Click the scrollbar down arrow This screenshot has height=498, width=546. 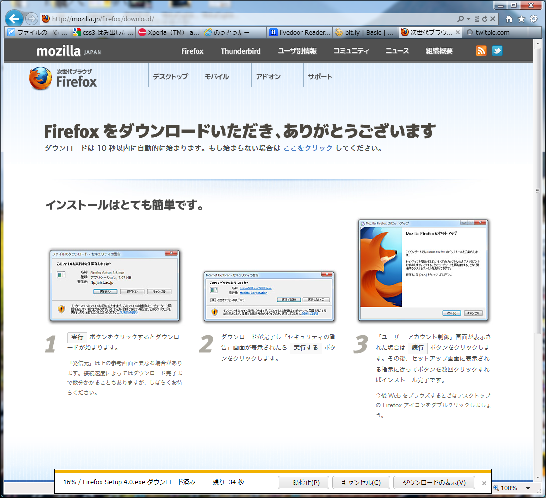(x=537, y=477)
